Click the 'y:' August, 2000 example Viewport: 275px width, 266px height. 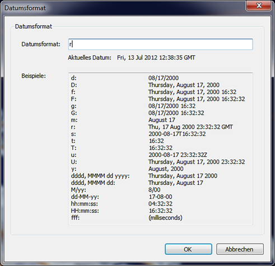127,169
